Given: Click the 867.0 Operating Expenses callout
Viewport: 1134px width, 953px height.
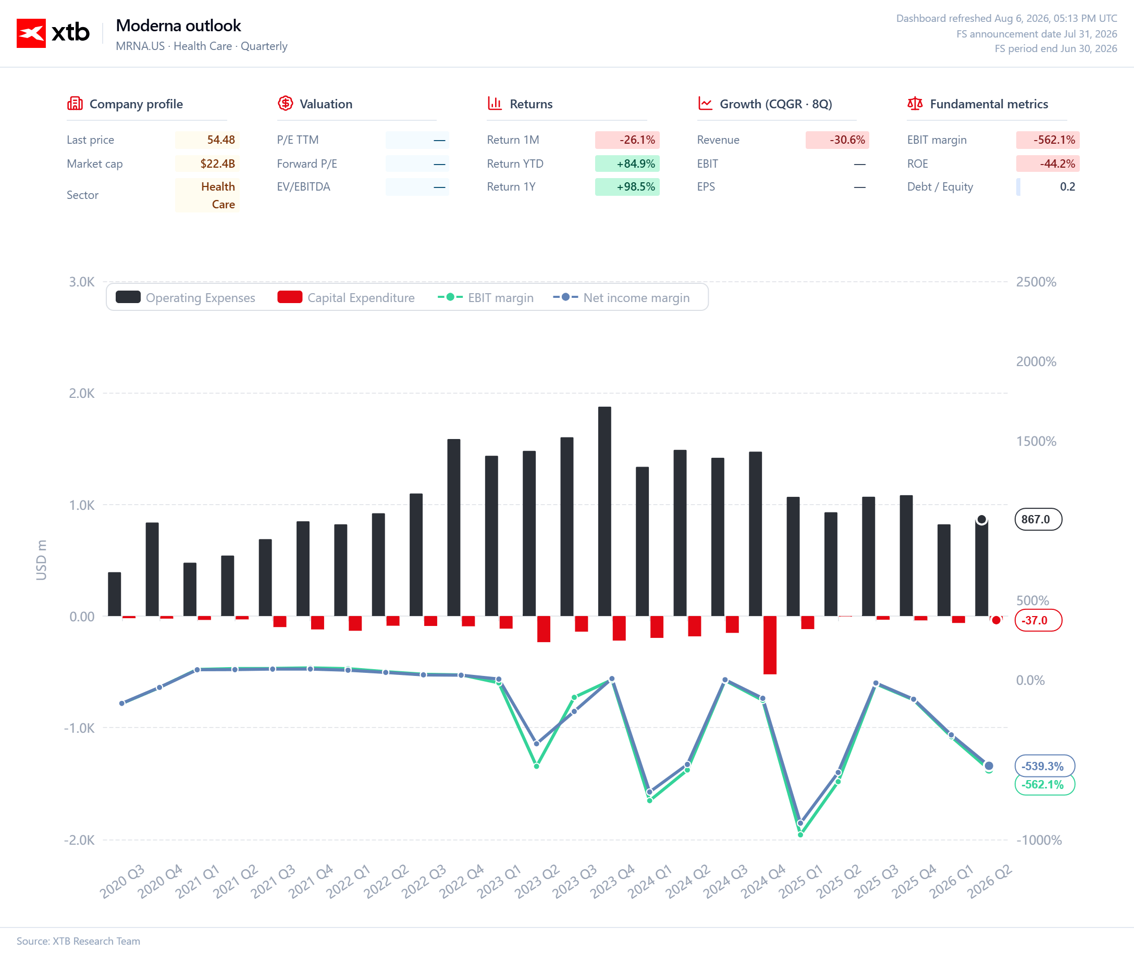Looking at the screenshot, I should coord(1038,520).
